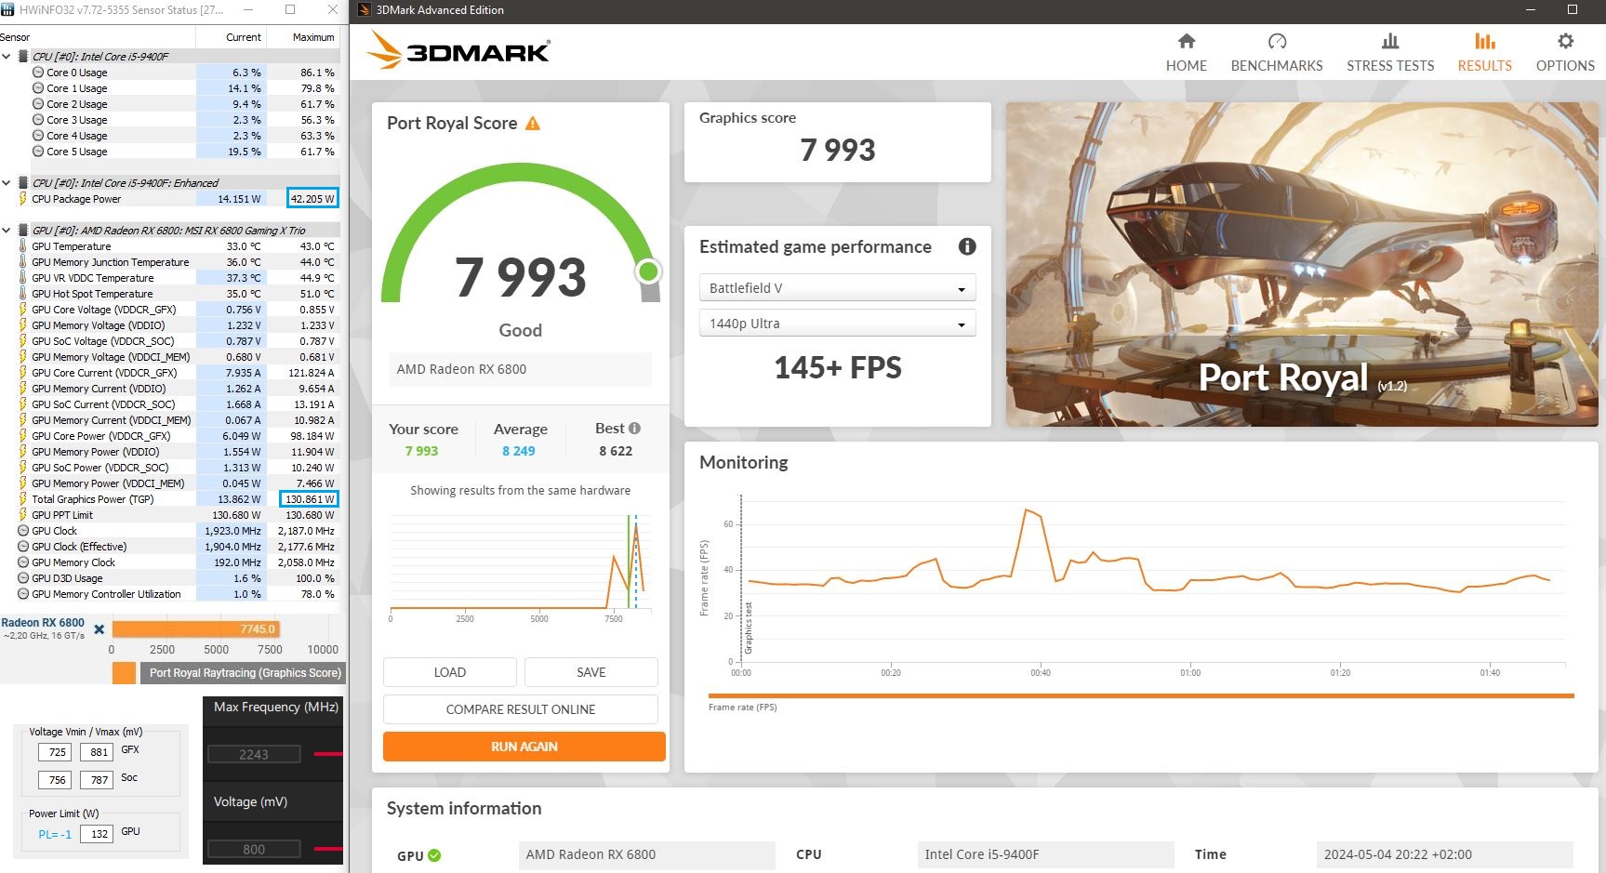Viewport: 1606px width, 873px height.
Task: Click the Current column header in HWiNFO
Action: pos(231,37)
